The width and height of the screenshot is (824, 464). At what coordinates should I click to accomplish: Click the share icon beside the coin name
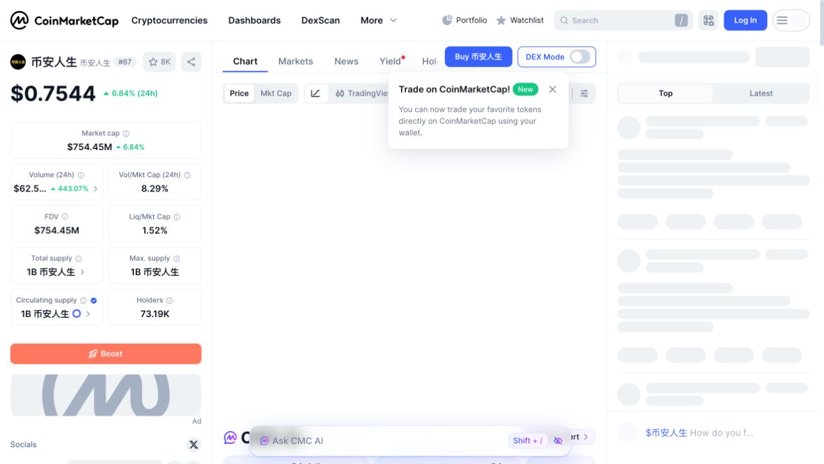[x=191, y=62]
